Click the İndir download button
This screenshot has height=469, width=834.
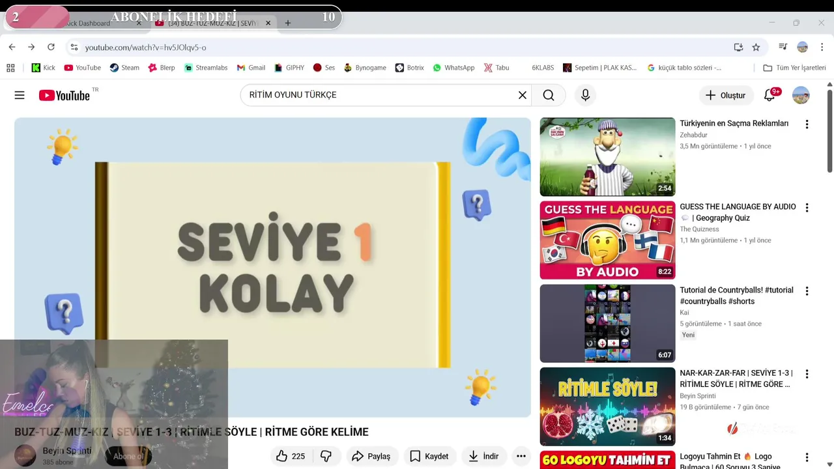(484, 456)
